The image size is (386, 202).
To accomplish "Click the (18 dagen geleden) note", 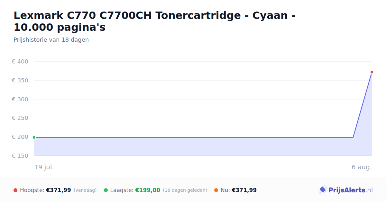I will click(185, 190).
